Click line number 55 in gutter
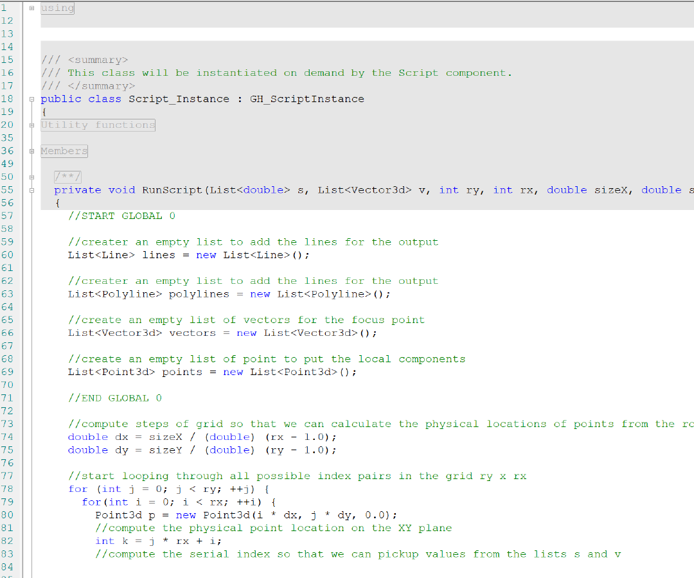The height and width of the screenshot is (578, 694). [7, 189]
